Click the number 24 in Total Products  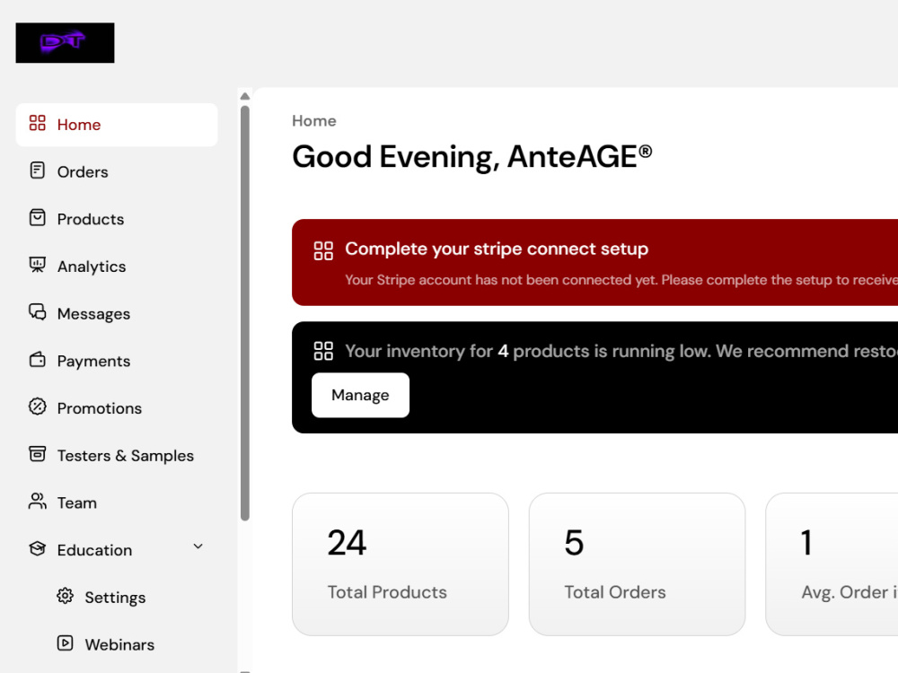click(x=347, y=543)
